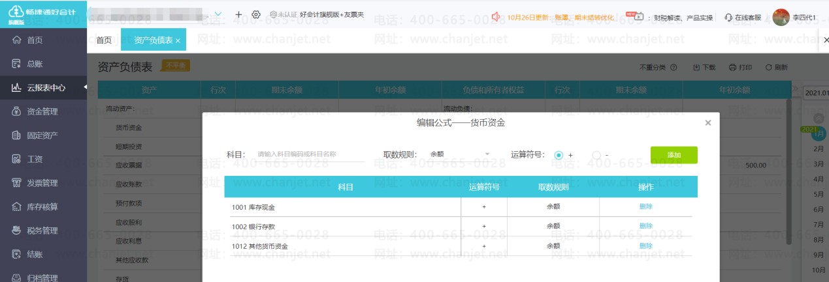Delete the 1001 库存现金 row
Screen dimensions: 829x282
coord(645,206)
